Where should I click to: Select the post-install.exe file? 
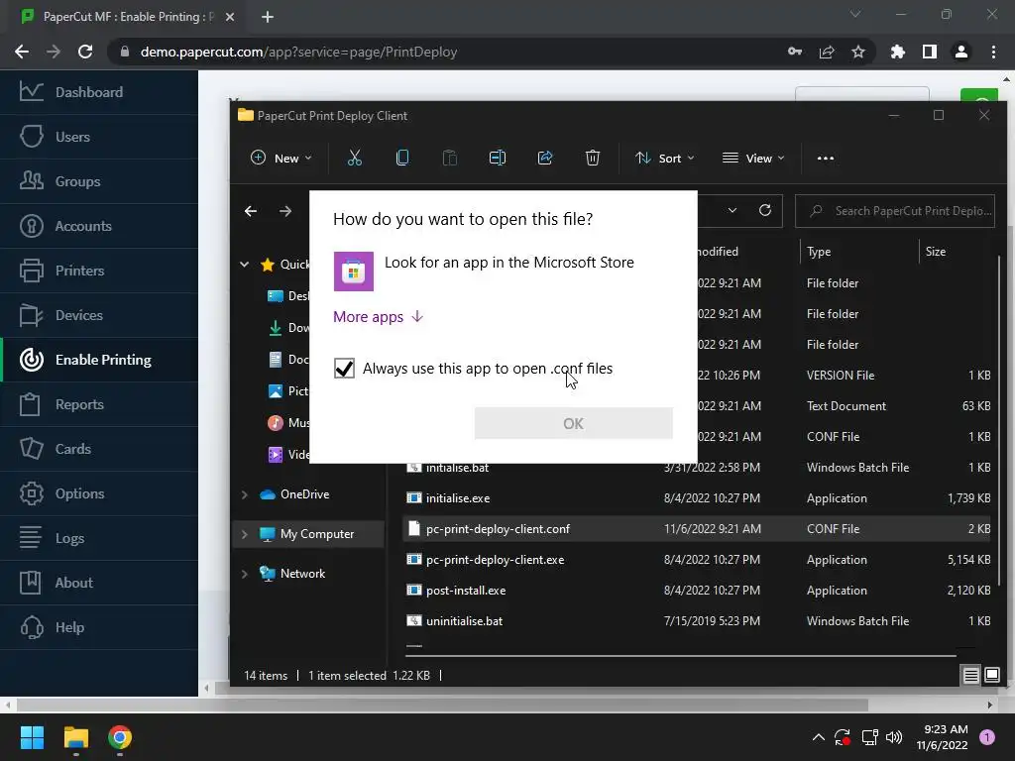click(x=697, y=591)
